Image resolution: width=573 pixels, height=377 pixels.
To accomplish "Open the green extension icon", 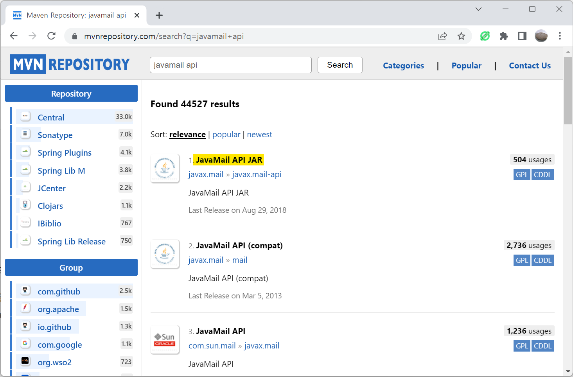I will pos(485,36).
